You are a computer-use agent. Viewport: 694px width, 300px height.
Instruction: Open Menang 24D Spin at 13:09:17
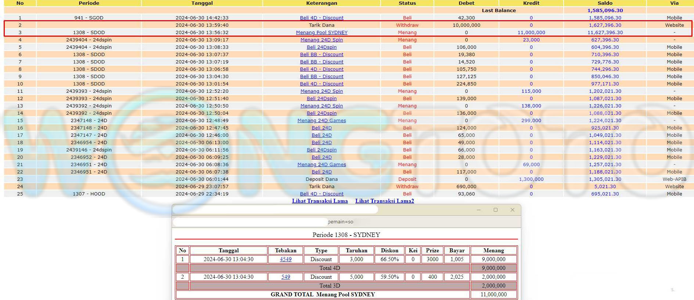[x=321, y=40]
